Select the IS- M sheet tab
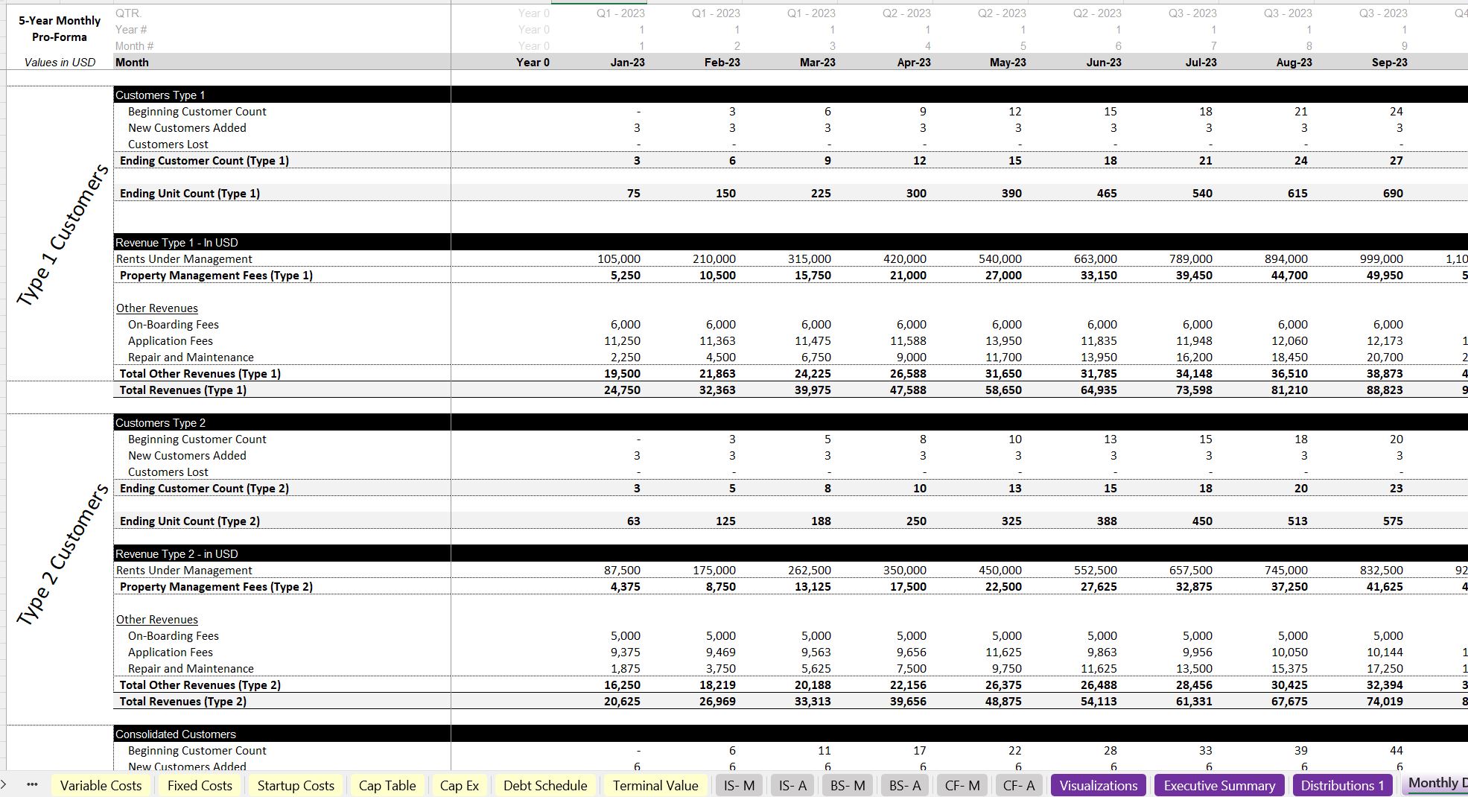The image size is (1468, 797). coord(737,785)
